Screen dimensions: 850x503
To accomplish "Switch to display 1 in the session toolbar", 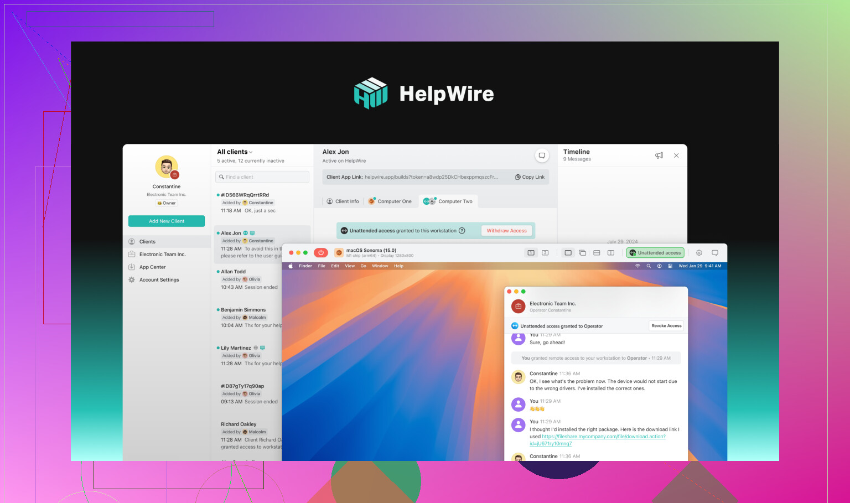I will click(x=531, y=253).
